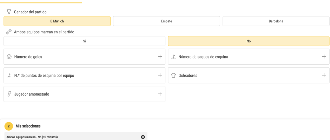
Task: Click corner flag icon in N.º de puntos de esquina
Action: point(9,75)
